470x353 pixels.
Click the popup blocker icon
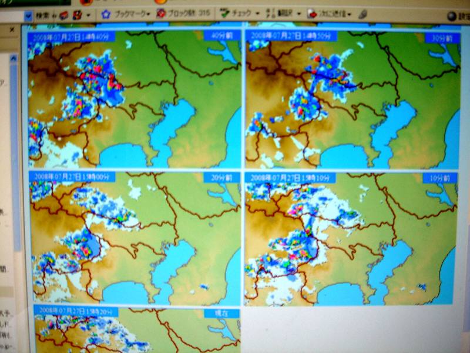click(x=161, y=13)
